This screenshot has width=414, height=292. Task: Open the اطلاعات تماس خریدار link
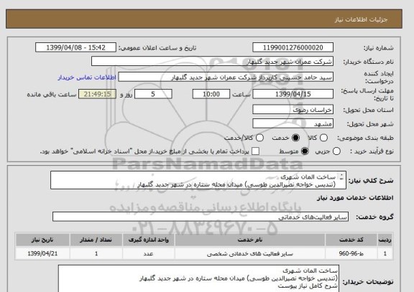(x=87, y=77)
